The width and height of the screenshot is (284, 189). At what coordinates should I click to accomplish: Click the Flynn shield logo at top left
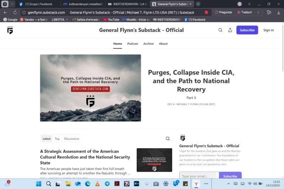10,30
